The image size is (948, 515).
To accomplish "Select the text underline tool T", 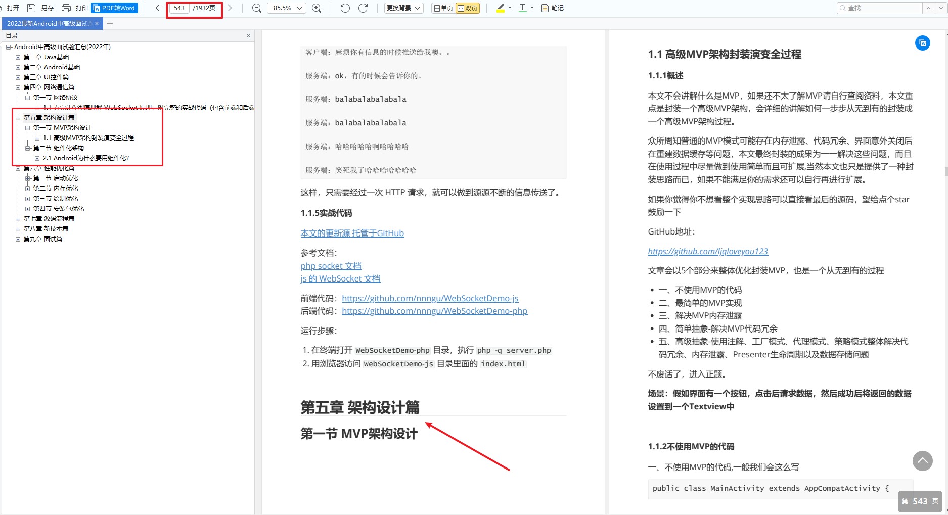I will pyautogui.click(x=523, y=8).
